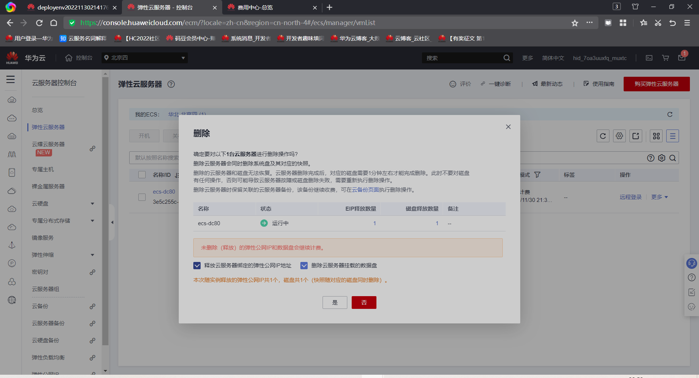This screenshot has height=378, width=699.
Task: Open the shopping cart icon
Action: [x=666, y=58]
